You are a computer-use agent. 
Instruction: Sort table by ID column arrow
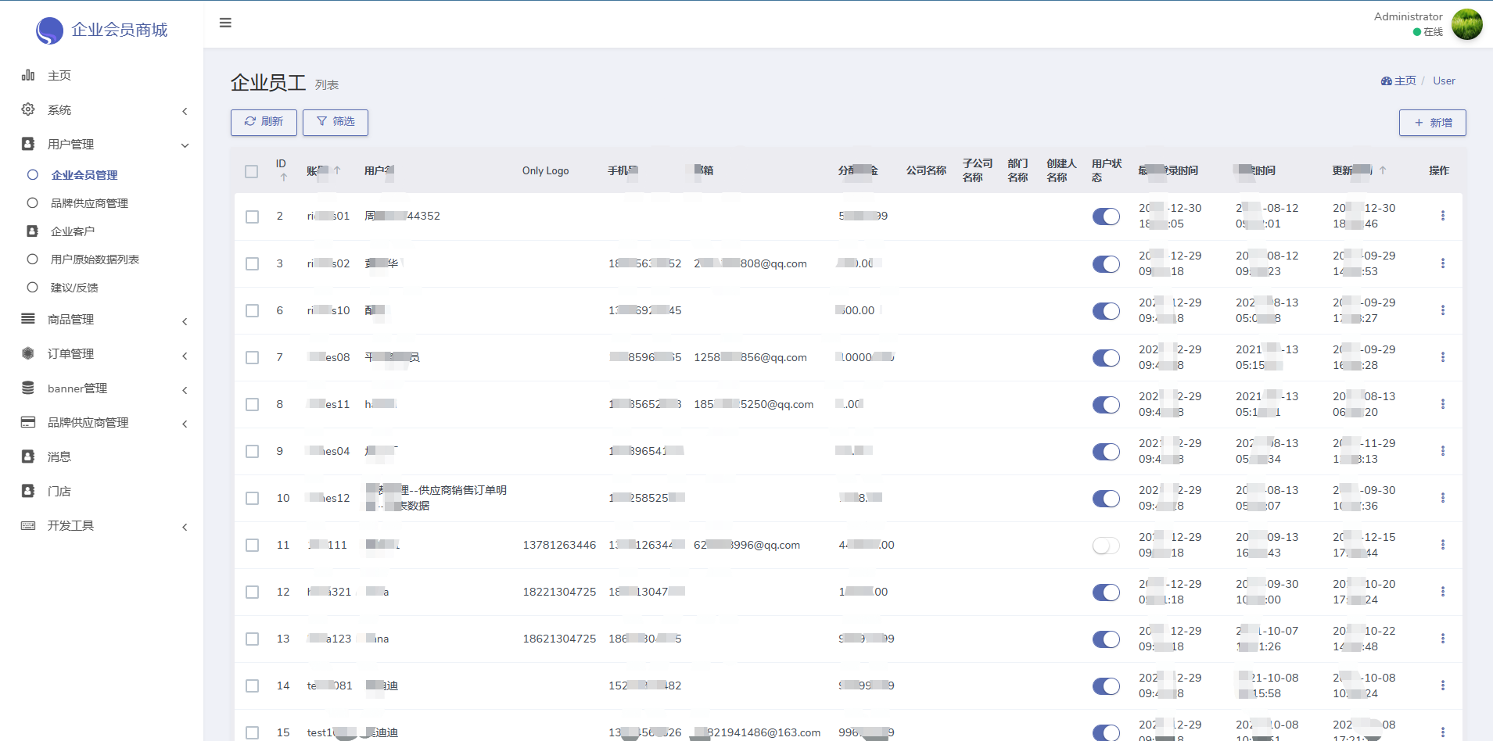point(283,177)
